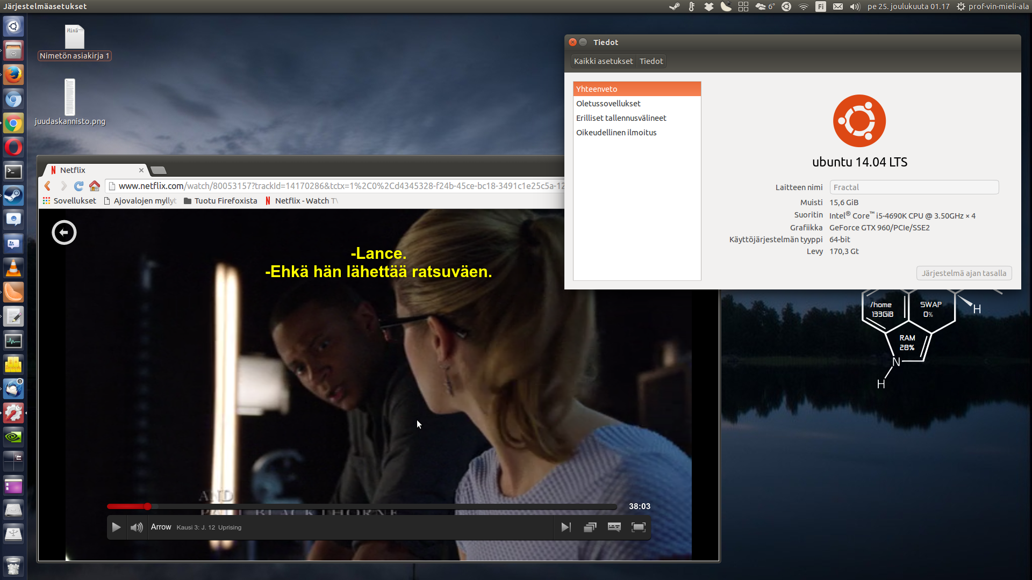
Task: Enter fullscreen in the Netflix player
Action: (x=639, y=527)
